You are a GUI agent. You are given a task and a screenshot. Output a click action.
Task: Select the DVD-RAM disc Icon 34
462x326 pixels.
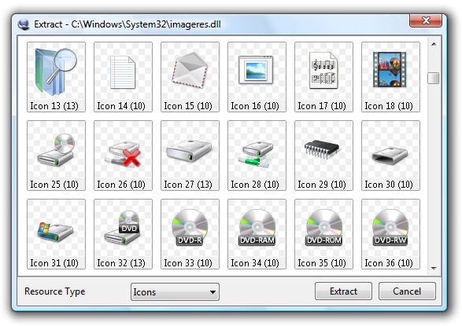pos(257,234)
